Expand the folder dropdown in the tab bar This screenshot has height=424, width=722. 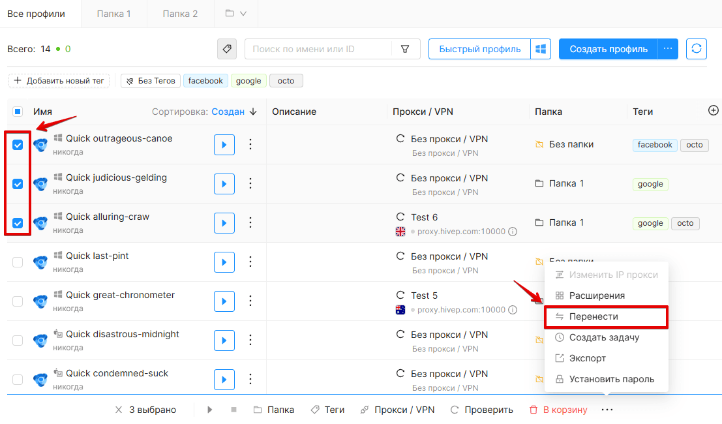point(235,14)
